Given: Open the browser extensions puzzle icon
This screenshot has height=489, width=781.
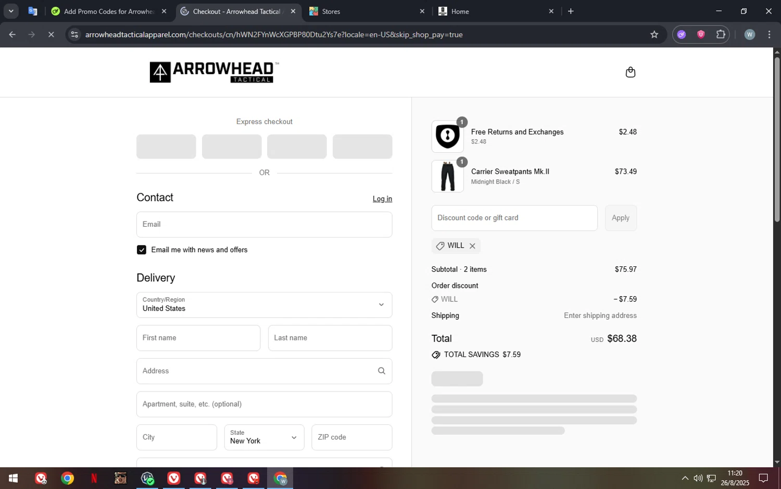Looking at the screenshot, I should 721,34.
